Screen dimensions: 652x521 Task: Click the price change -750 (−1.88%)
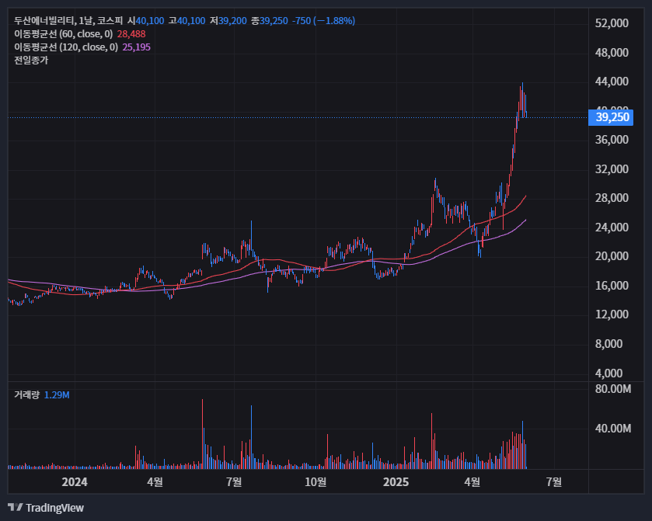pos(323,21)
